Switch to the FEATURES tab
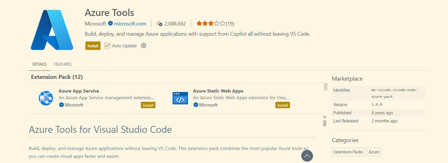448x163 pixels. (63, 64)
